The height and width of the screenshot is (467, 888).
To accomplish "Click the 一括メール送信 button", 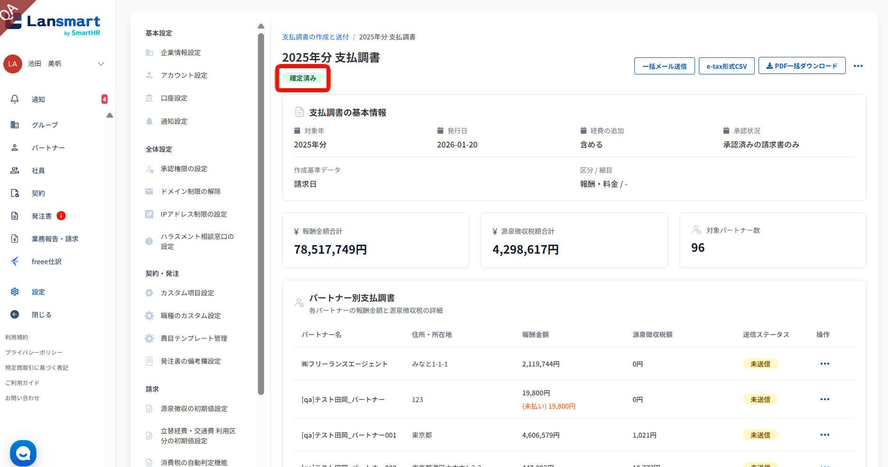I will 664,66.
